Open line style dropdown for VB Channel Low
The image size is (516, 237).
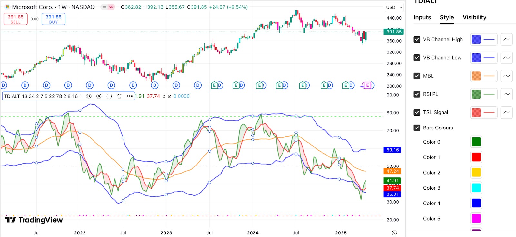[x=507, y=58]
